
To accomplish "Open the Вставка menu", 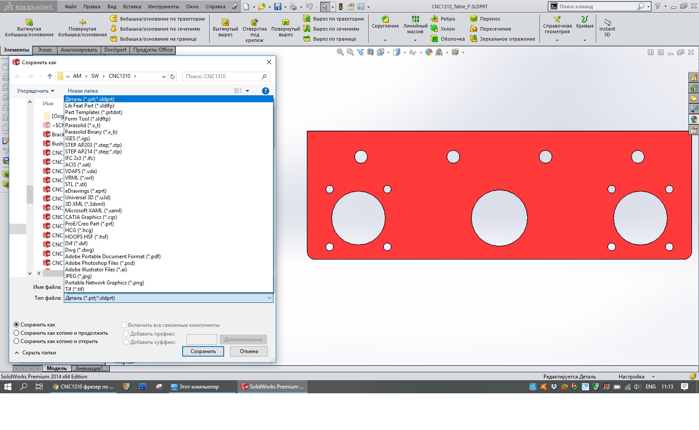I will [132, 7].
